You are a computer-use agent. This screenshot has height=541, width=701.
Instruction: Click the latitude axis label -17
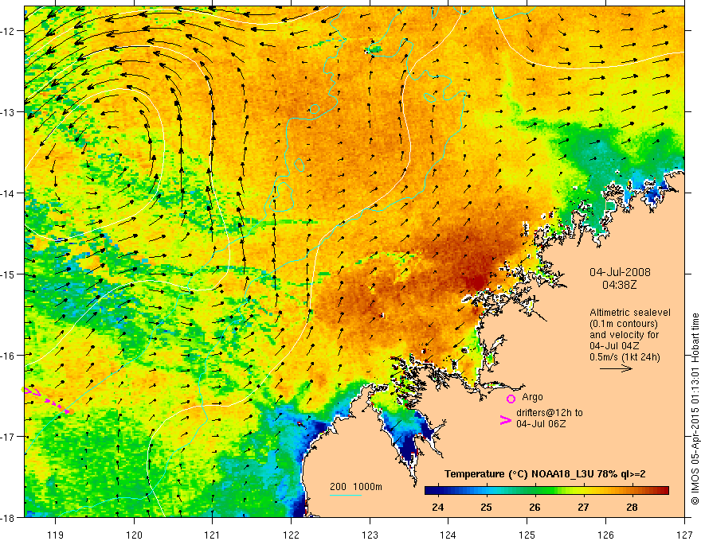(8, 437)
